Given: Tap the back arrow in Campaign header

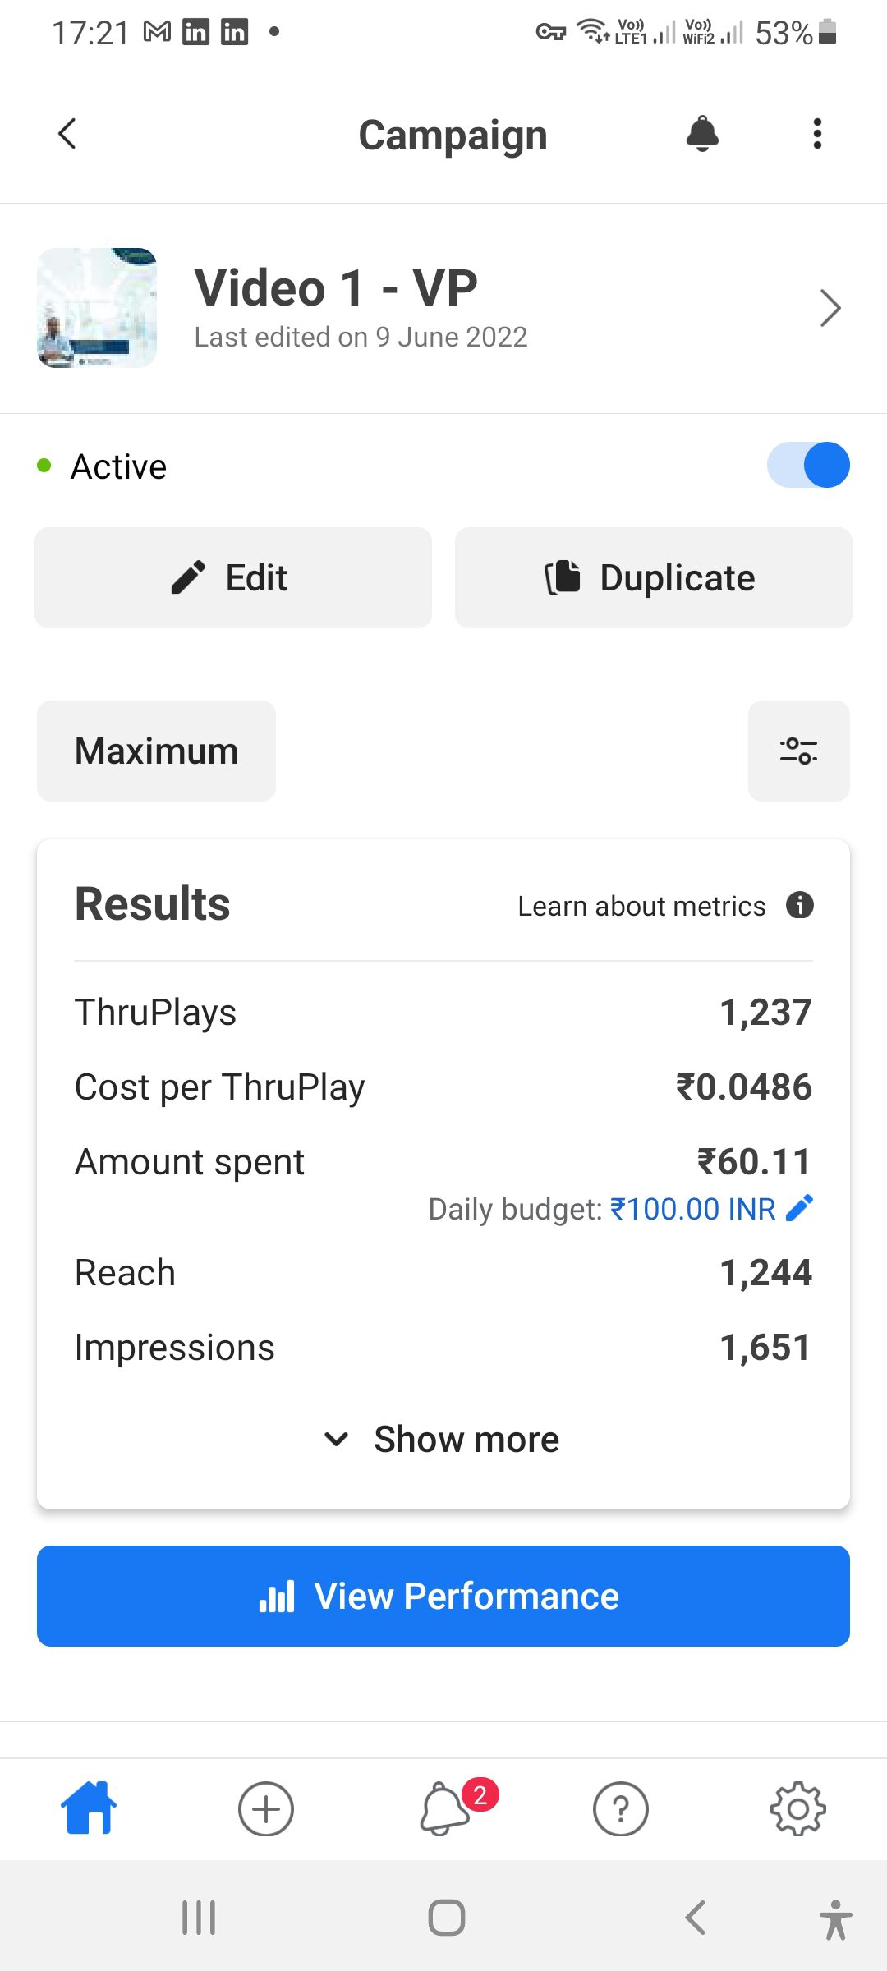Looking at the screenshot, I should (x=67, y=134).
